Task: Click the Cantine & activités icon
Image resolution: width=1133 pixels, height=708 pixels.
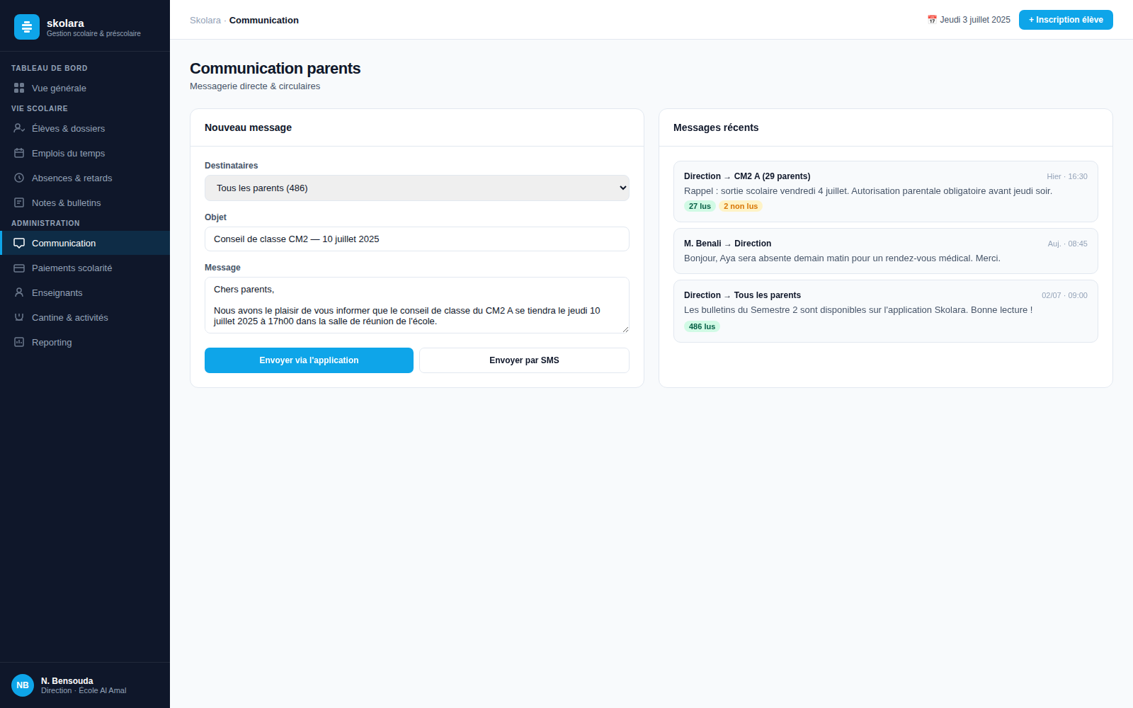Action: pyautogui.click(x=19, y=317)
